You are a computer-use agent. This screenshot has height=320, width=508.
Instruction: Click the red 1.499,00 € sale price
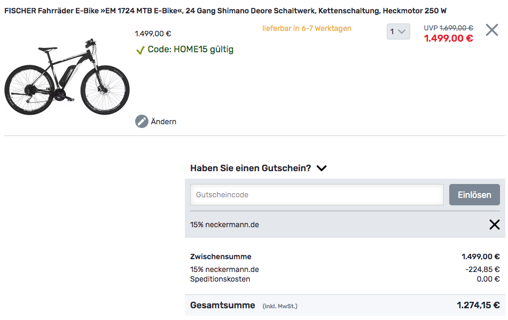click(448, 38)
